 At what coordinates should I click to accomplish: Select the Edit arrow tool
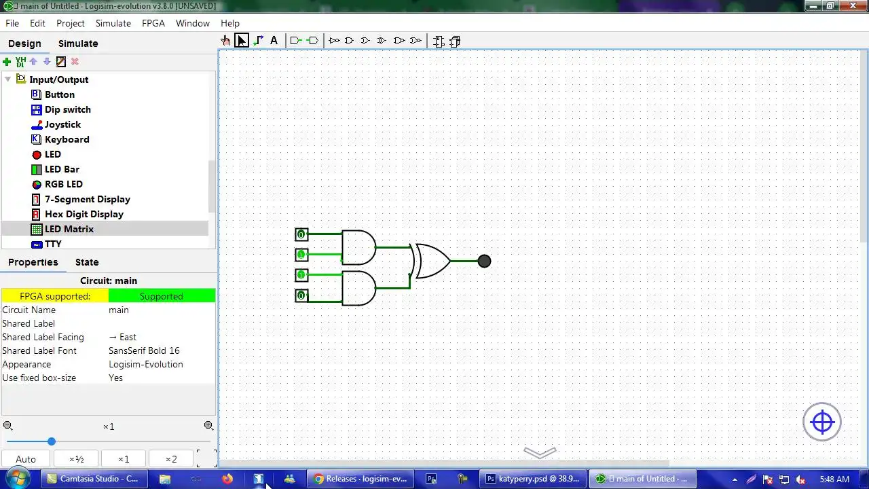coord(242,41)
